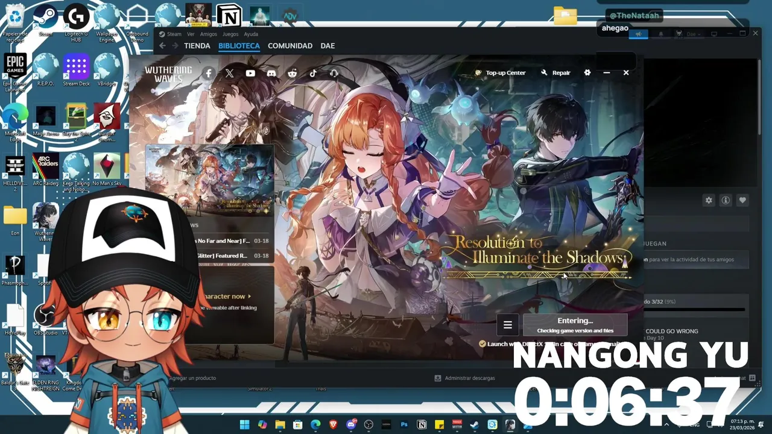Open the news entry ending Featured R...
772x434 pixels.
tap(232, 256)
